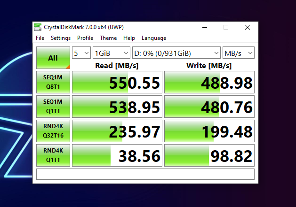
Task: Open the Help menu
Action: coord(129,38)
